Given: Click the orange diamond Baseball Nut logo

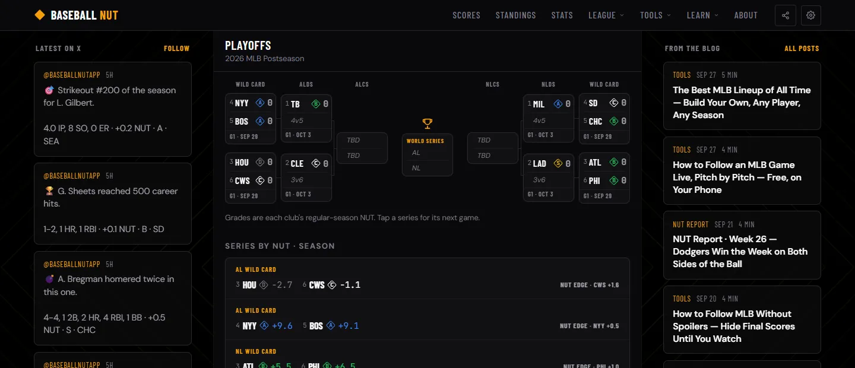Looking at the screenshot, I should point(40,15).
